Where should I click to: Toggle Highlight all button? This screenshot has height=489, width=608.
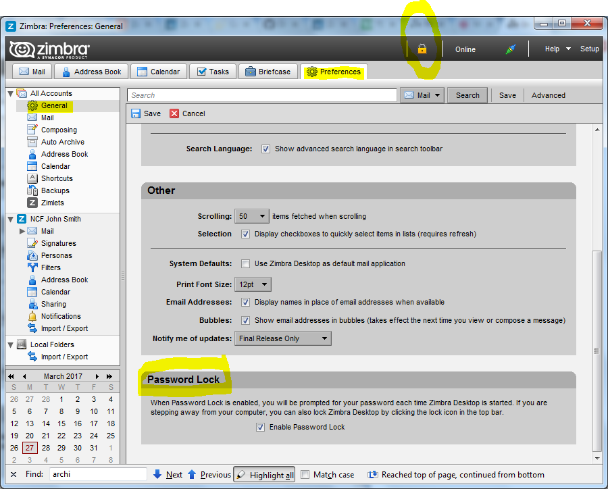[x=264, y=474]
